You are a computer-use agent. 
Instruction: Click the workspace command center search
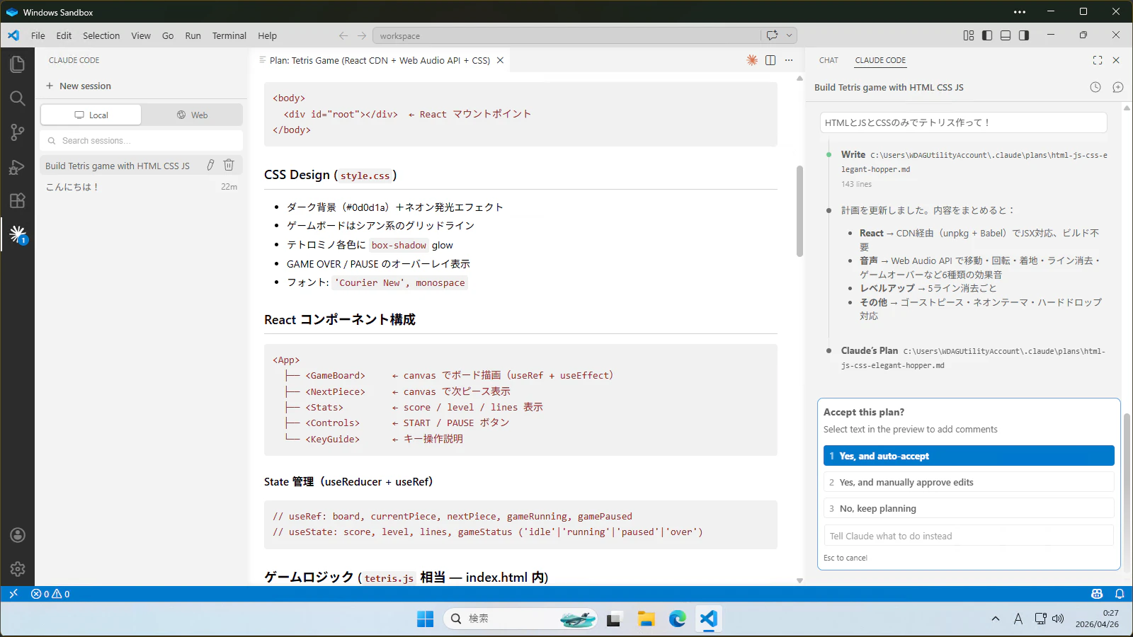[566, 35]
